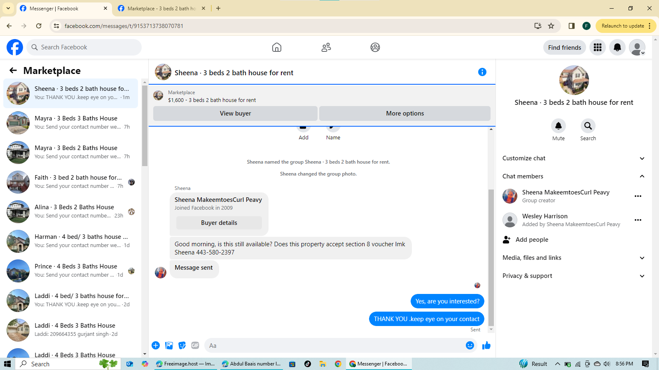Open Prince 4 Beds 3 Baths House chat
The height and width of the screenshot is (370, 659).
click(70, 271)
